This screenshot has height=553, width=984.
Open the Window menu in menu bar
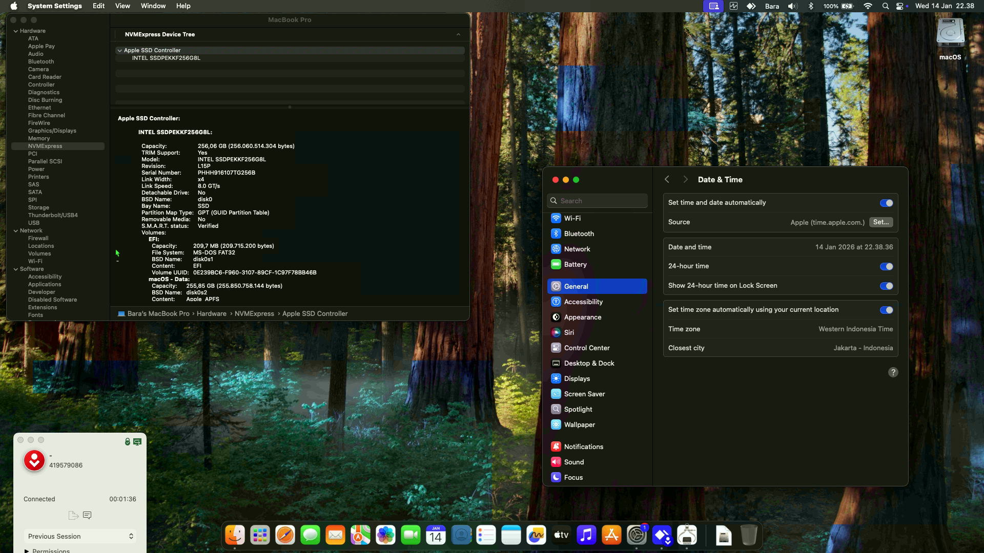point(153,6)
